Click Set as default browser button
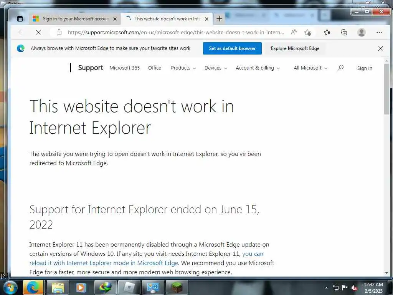The width and height of the screenshot is (393, 295). point(232,48)
